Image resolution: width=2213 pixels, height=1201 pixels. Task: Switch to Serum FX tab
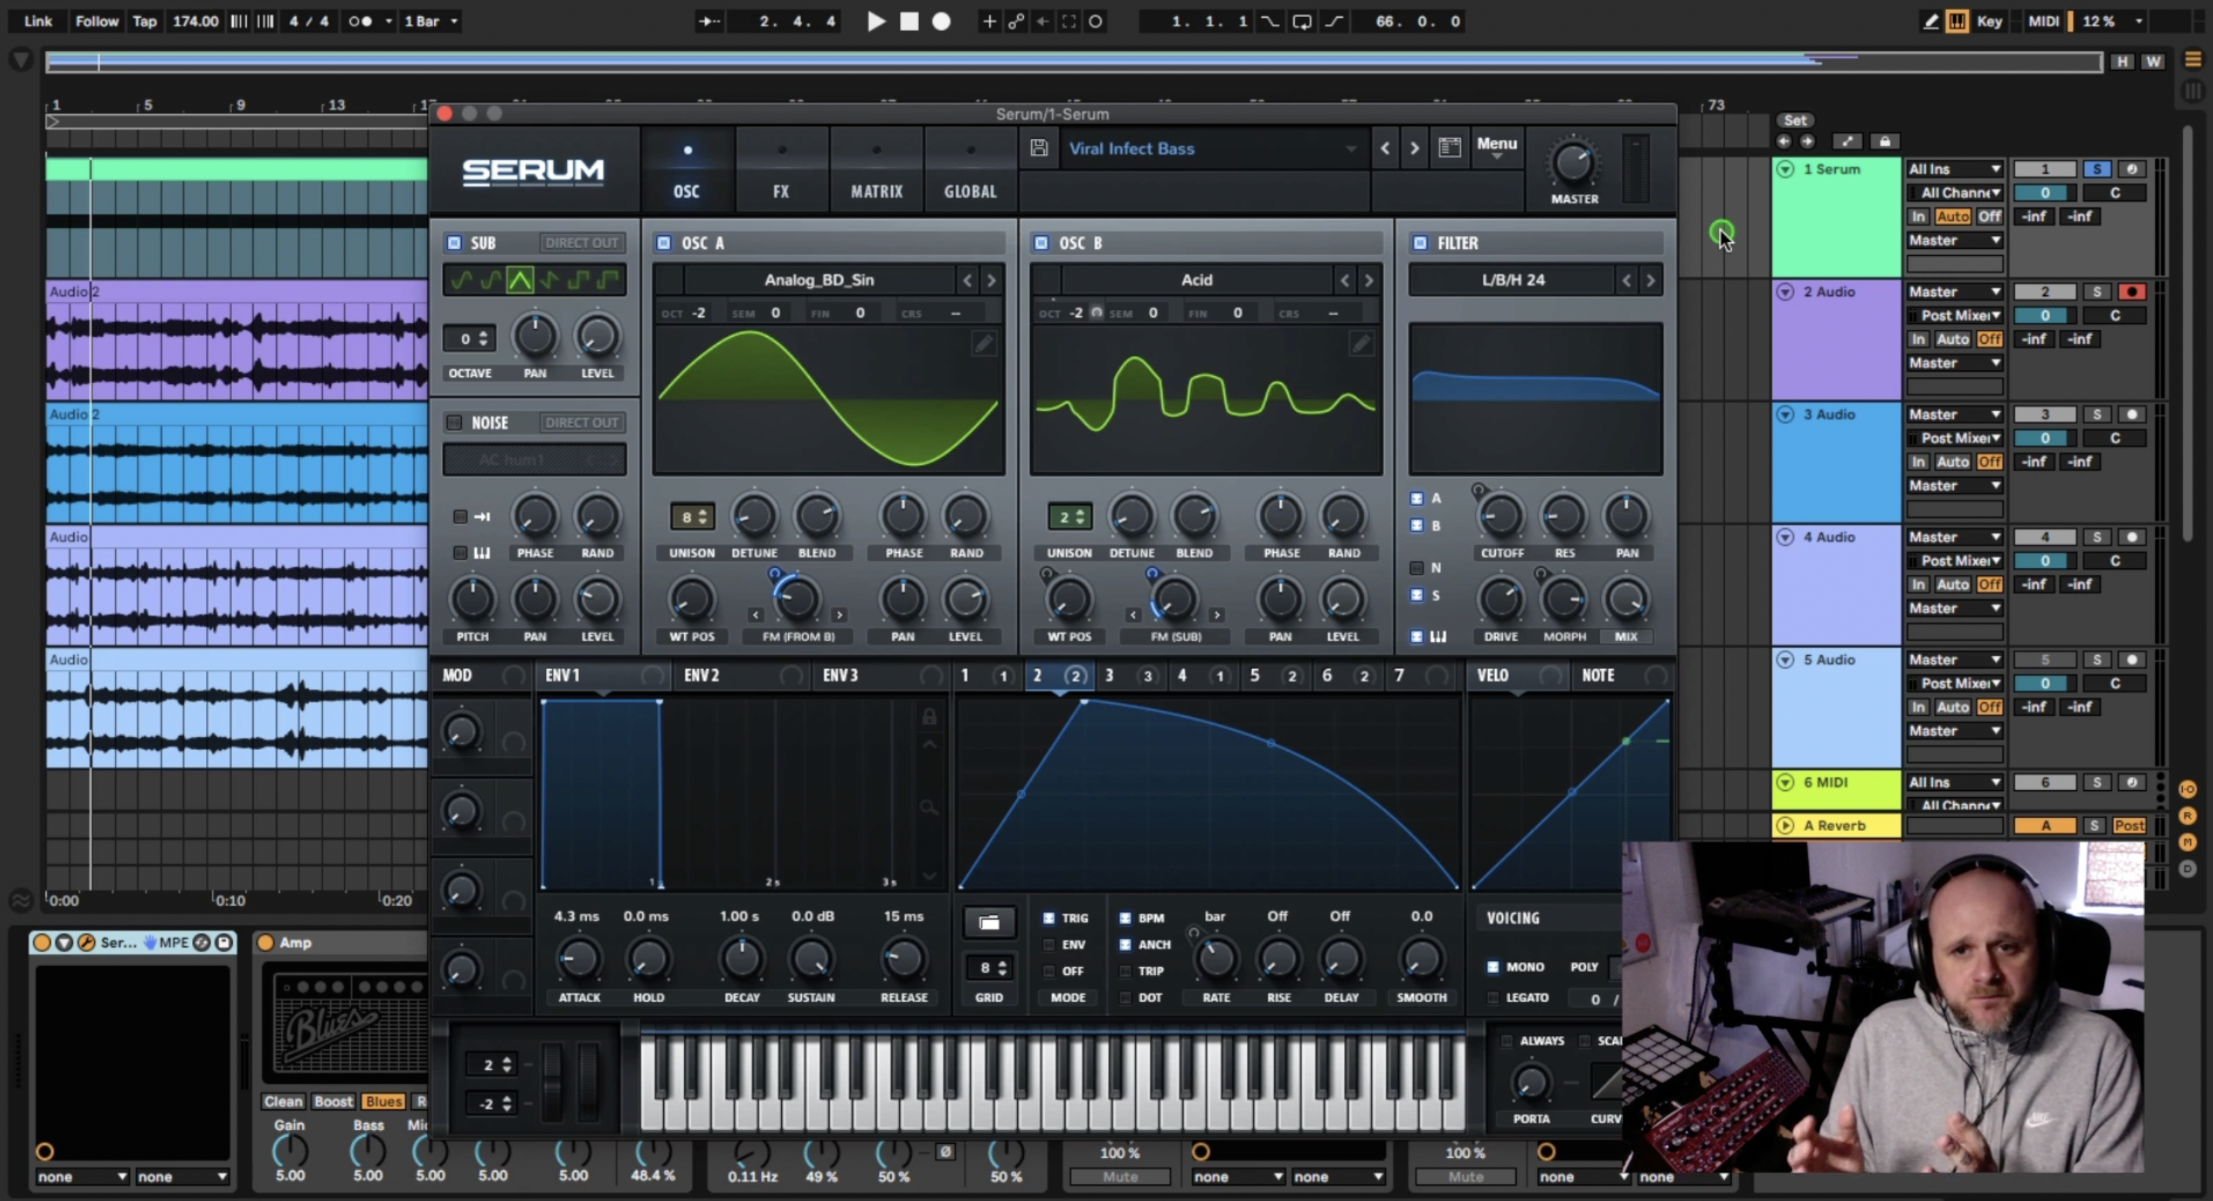point(781,170)
